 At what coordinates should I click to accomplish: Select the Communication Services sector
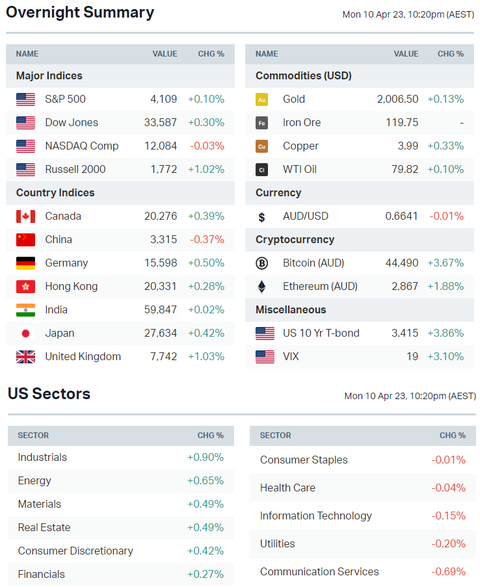click(319, 572)
